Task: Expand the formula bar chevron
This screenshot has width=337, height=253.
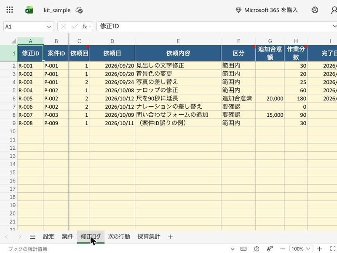Action: [334, 26]
